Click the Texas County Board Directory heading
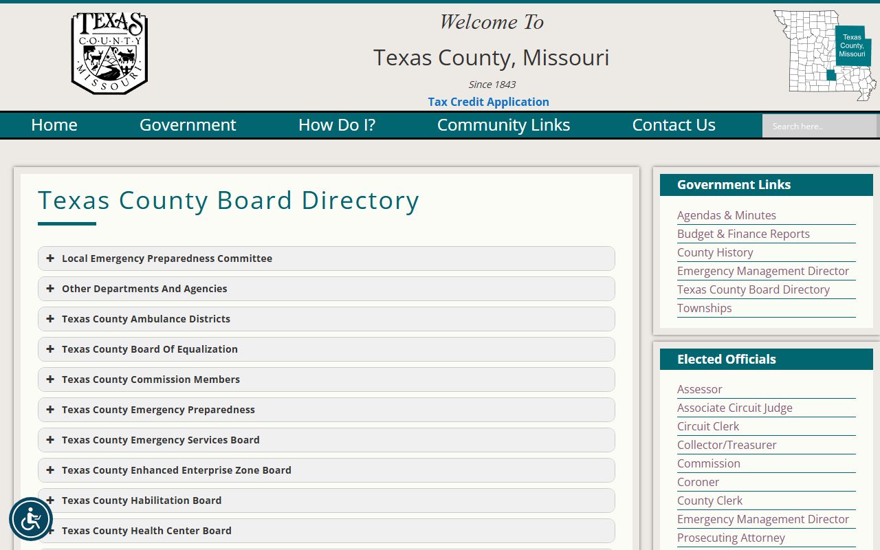The width and height of the screenshot is (880, 550). 228,200
